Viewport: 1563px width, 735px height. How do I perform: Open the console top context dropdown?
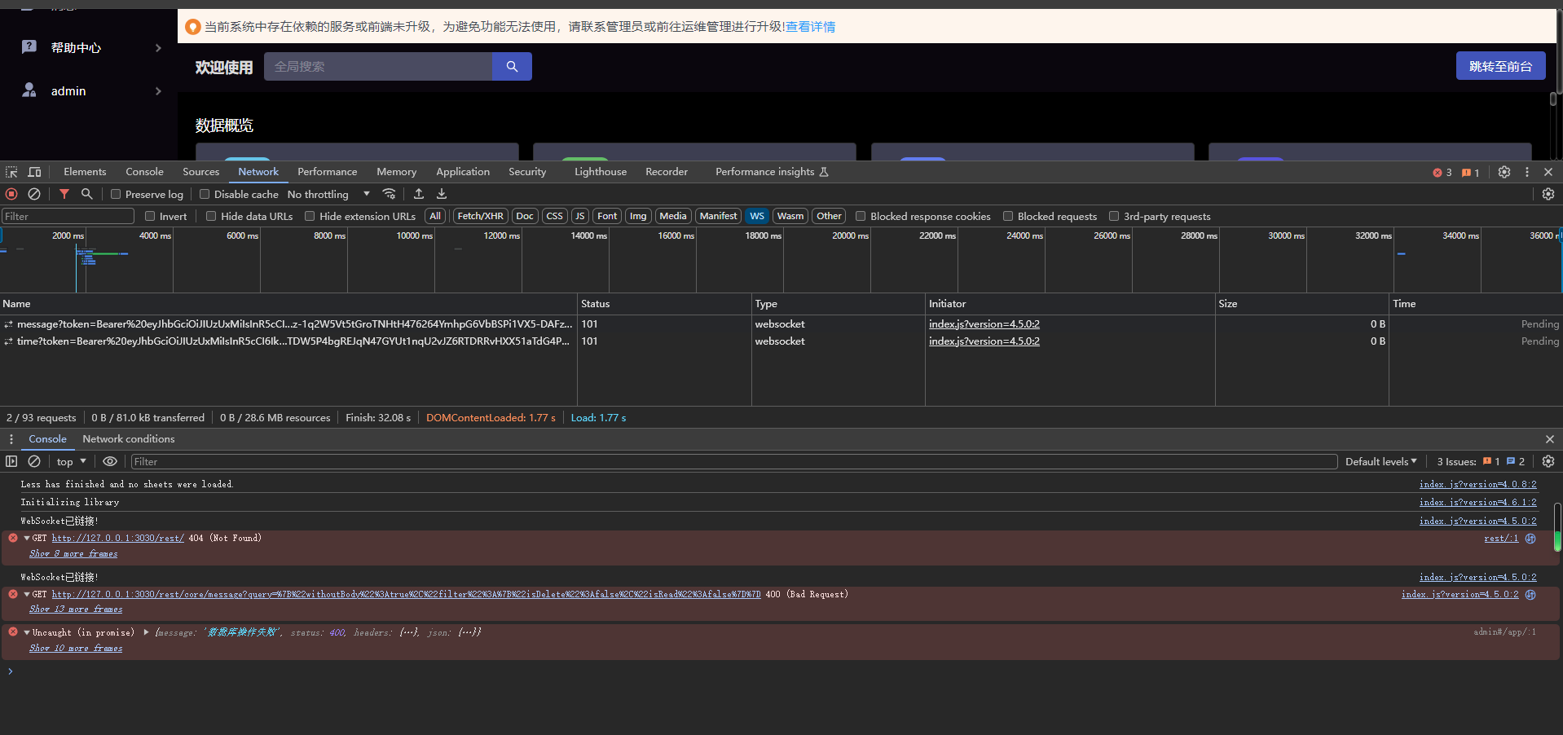(x=72, y=461)
